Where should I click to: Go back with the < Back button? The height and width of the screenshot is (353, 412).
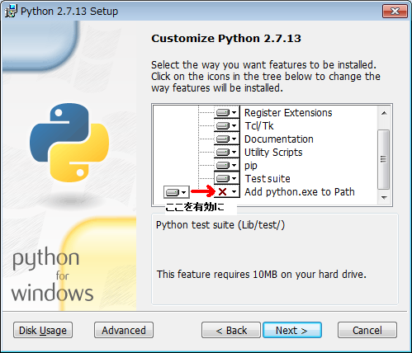coord(231,330)
